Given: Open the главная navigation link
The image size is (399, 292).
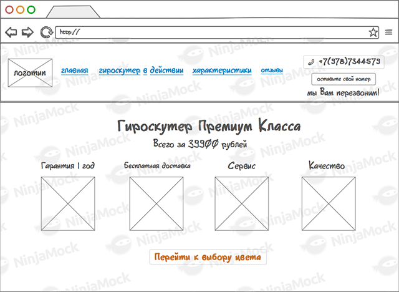Looking at the screenshot, I should click(x=75, y=71).
